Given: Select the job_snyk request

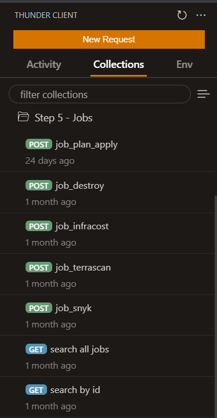Looking at the screenshot, I should [x=107, y=316].
